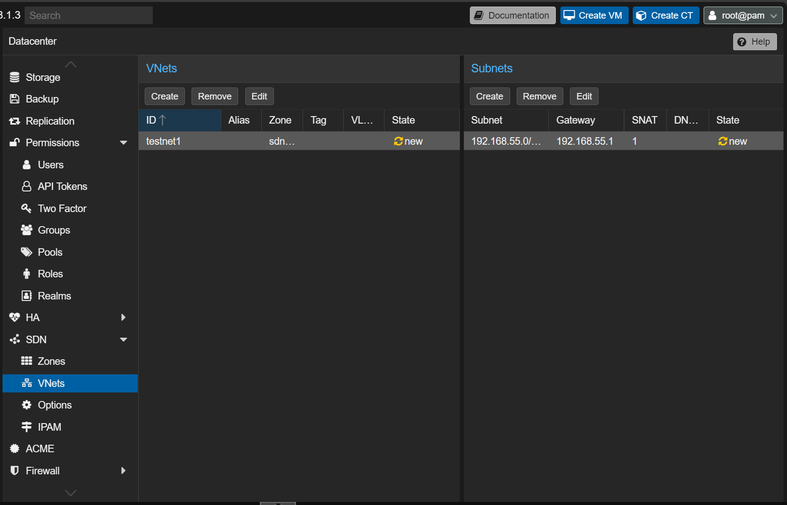Sort VNets by the Tag column header

point(324,120)
